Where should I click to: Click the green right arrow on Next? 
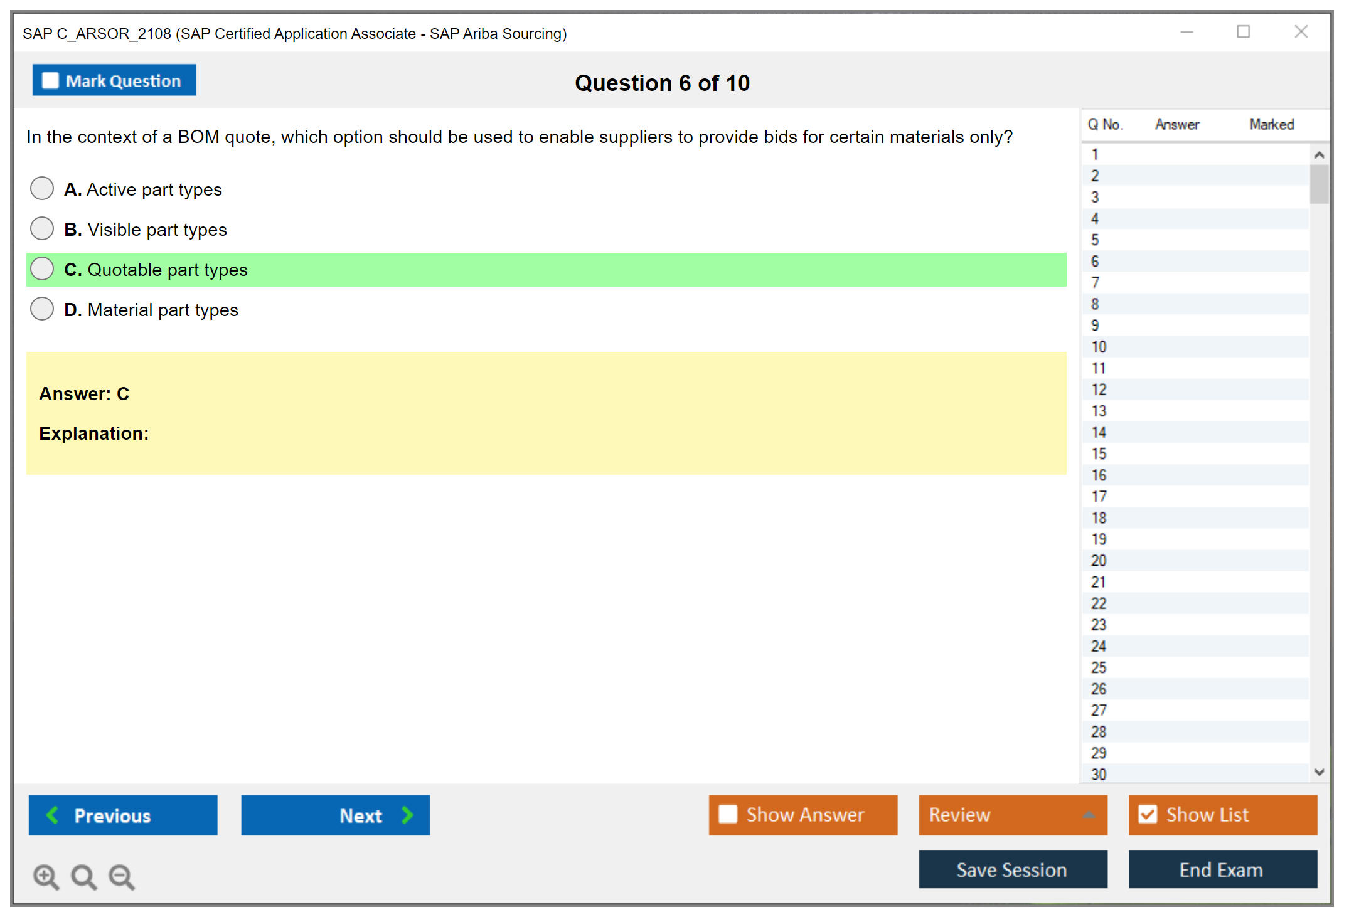coord(407,815)
